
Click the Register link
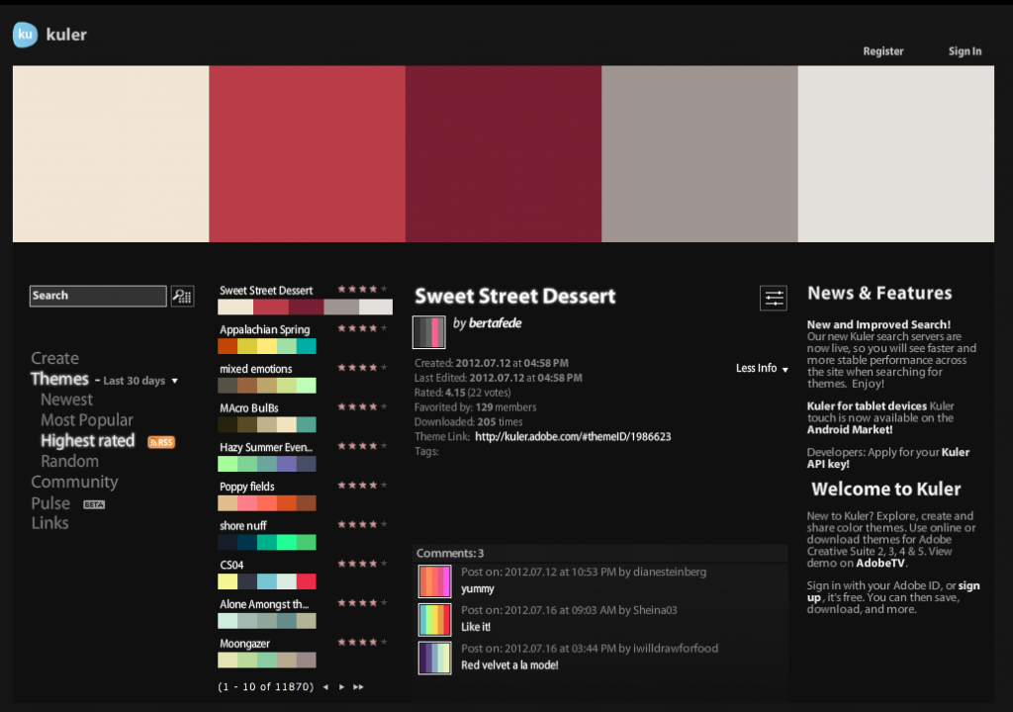[x=883, y=51]
